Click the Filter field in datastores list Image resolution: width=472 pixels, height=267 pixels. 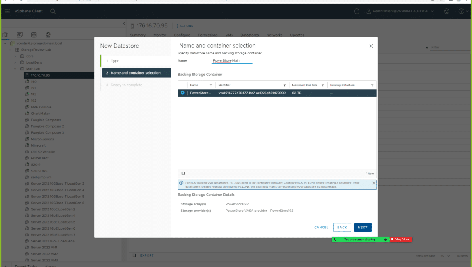pyautogui.click(x=450, y=48)
